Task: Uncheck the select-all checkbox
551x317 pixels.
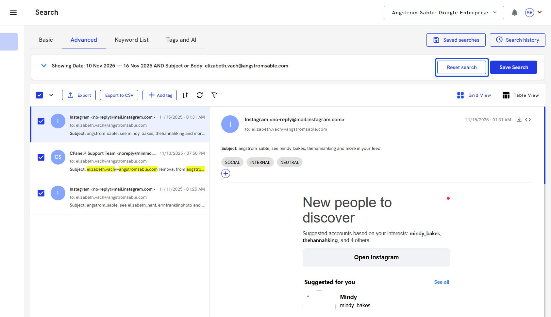Action: click(x=40, y=95)
